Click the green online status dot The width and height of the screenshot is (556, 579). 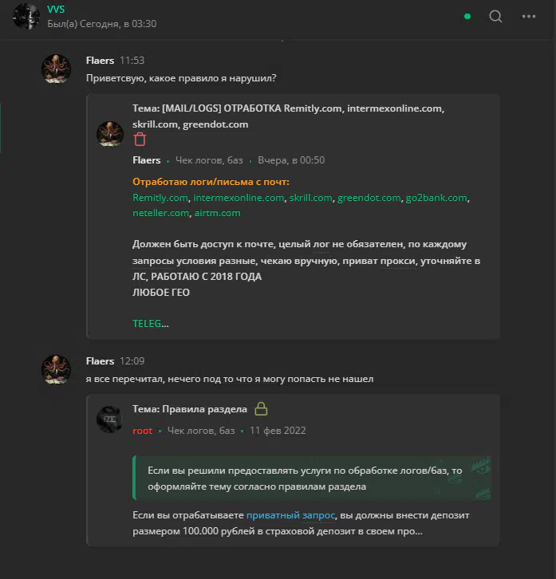point(467,16)
